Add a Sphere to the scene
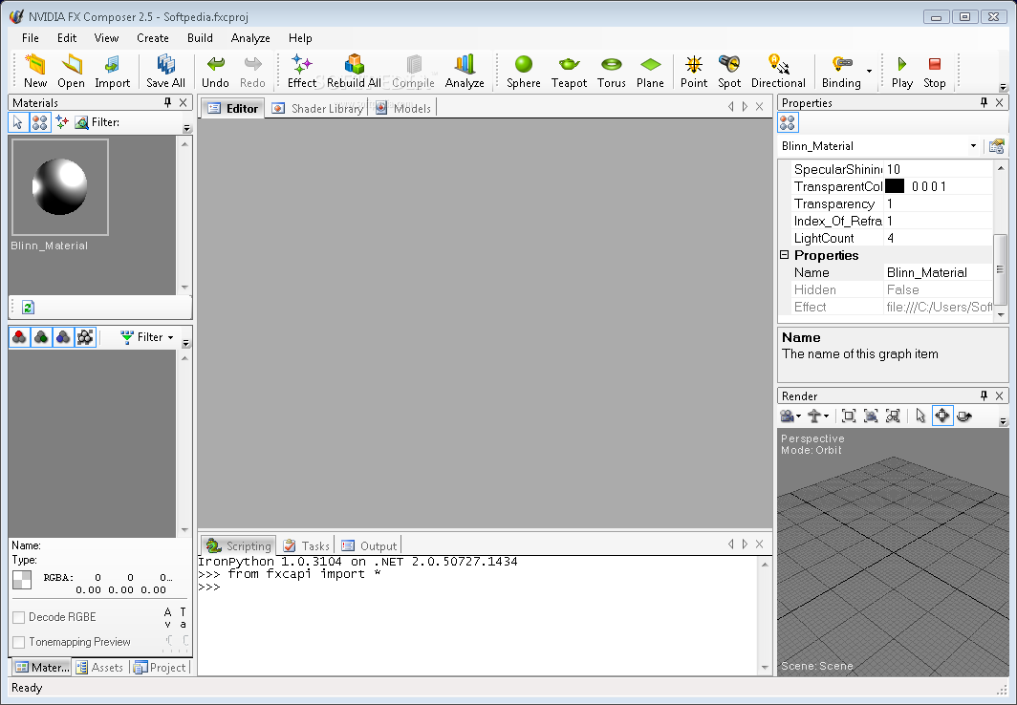Viewport: 1017px width, 705px height. click(524, 72)
